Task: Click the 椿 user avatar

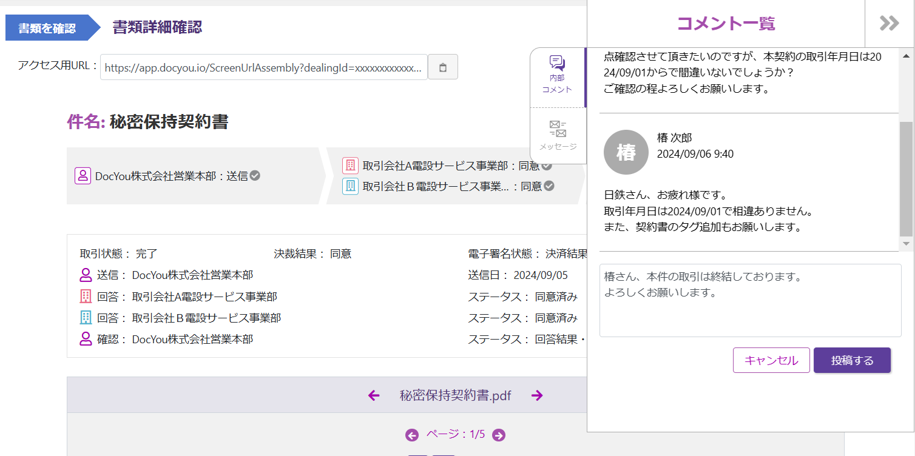Action: click(x=626, y=152)
